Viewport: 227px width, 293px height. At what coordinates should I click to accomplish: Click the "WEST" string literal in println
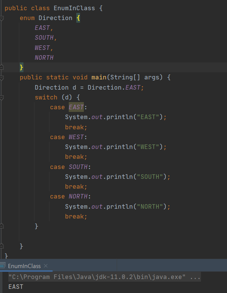tap(148, 147)
